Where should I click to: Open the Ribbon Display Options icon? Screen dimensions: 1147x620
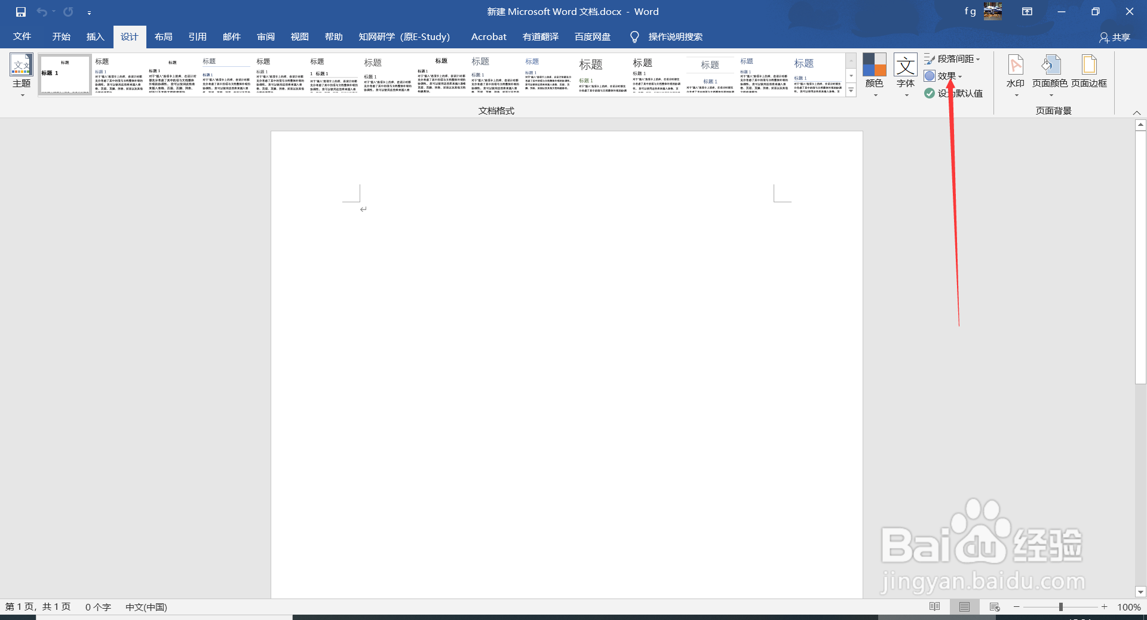pos(1028,11)
